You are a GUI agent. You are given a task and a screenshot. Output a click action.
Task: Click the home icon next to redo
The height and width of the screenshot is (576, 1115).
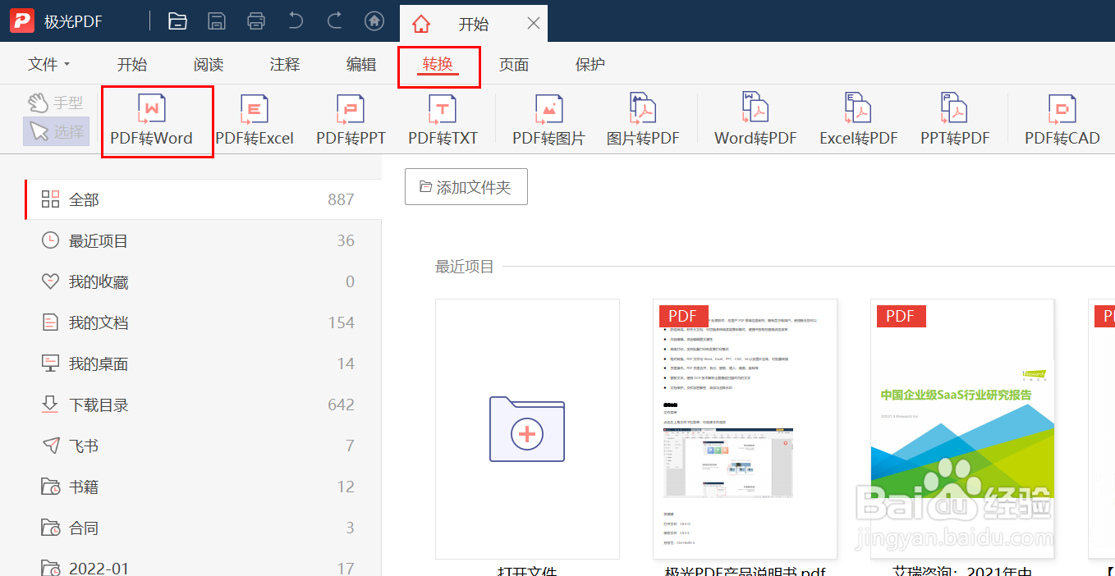coord(374,21)
